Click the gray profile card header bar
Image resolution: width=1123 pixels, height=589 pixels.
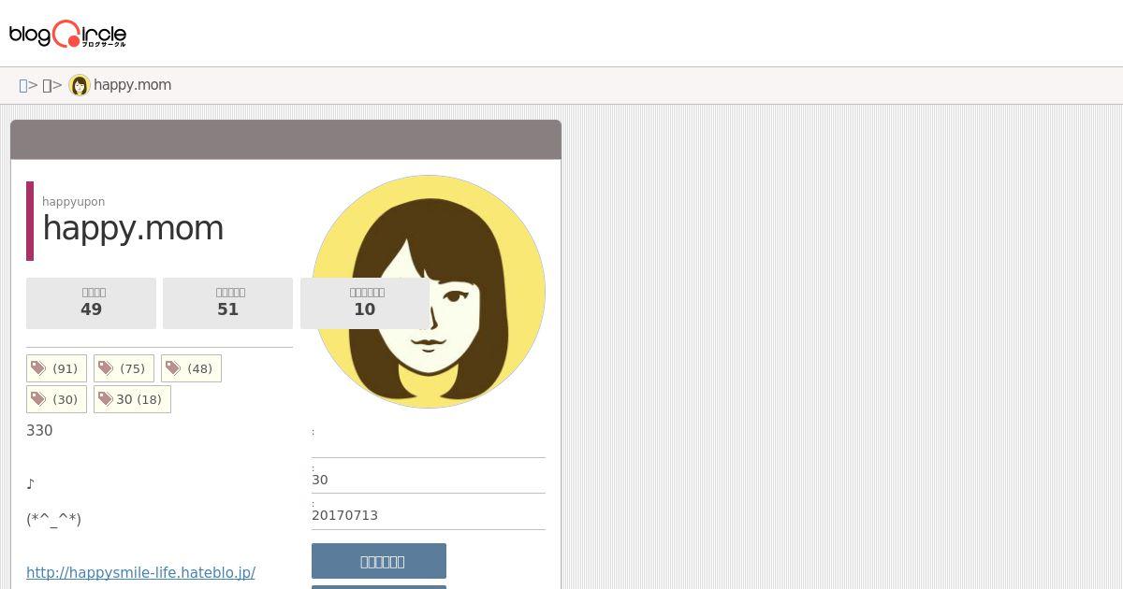click(286, 139)
